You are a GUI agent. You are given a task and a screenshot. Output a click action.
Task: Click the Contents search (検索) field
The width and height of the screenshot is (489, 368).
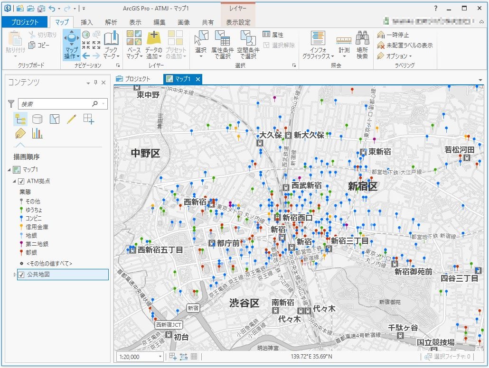coord(63,104)
